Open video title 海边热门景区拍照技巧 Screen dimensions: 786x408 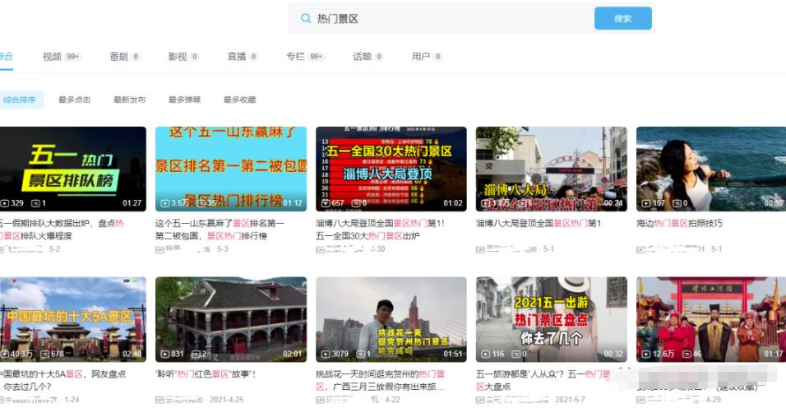coord(679,223)
